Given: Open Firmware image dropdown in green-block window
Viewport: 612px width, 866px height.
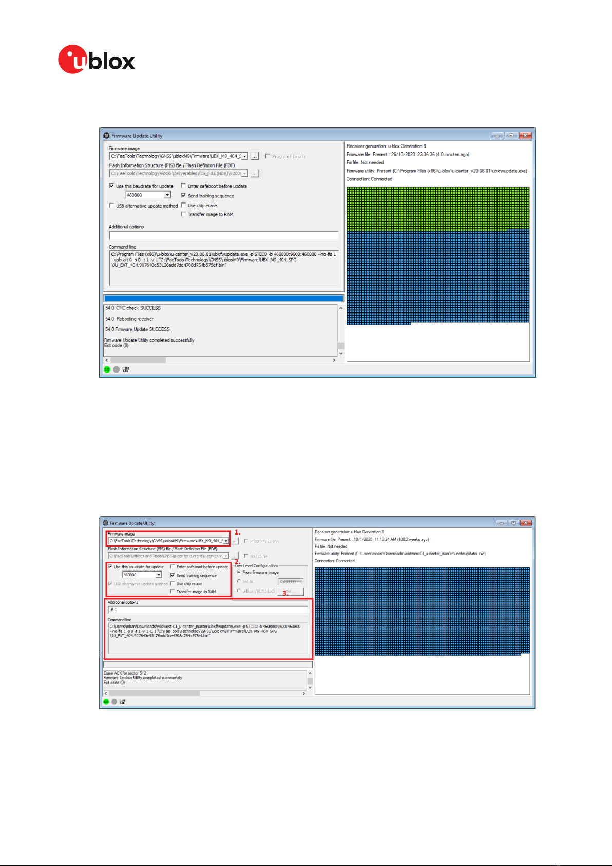Looking at the screenshot, I should click(x=245, y=156).
